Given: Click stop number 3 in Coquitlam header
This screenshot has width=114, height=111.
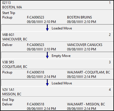Looking at the screenshot, I should click(x=110, y=62).
